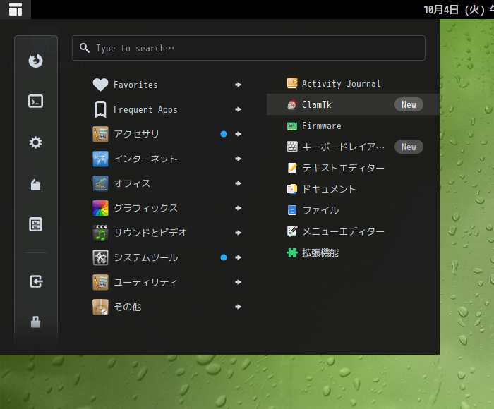The image size is (494, 409).
Task: Click the Frequent Apps bookmark icon
Action: point(100,109)
